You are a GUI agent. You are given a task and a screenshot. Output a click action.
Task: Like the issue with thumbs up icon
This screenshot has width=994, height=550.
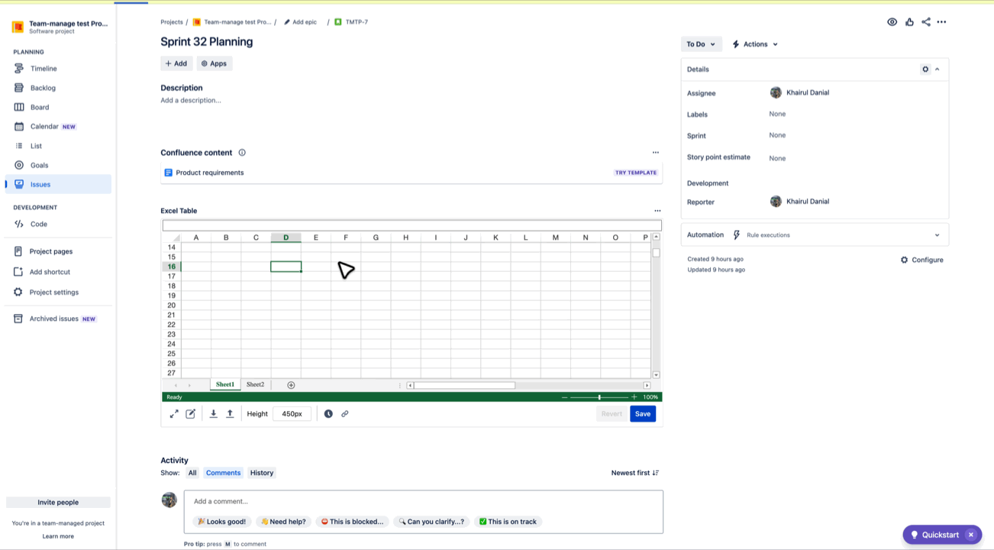pyautogui.click(x=909, y=21)
